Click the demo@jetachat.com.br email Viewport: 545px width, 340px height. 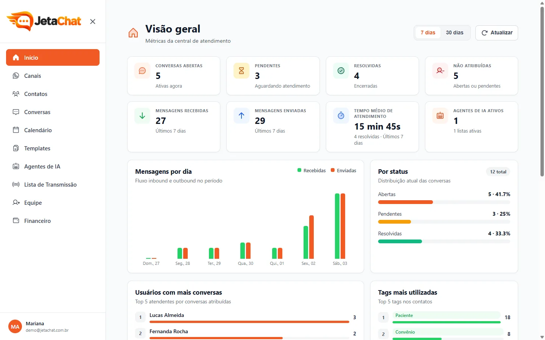pyautogui.click(x=47, y=330)
